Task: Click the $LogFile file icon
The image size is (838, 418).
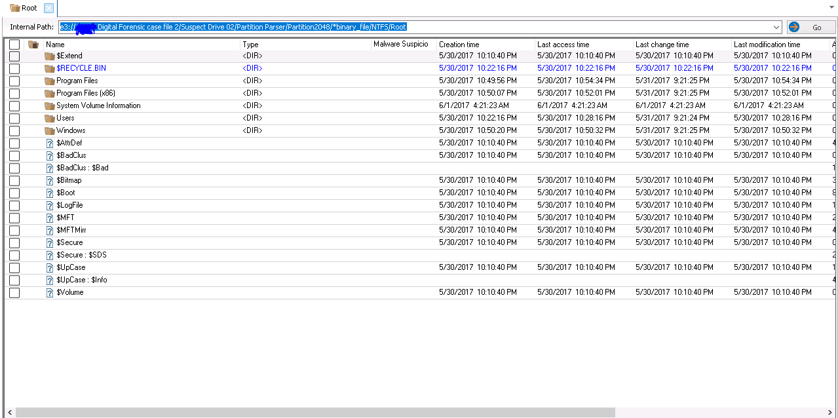Action: coord(50,206)
